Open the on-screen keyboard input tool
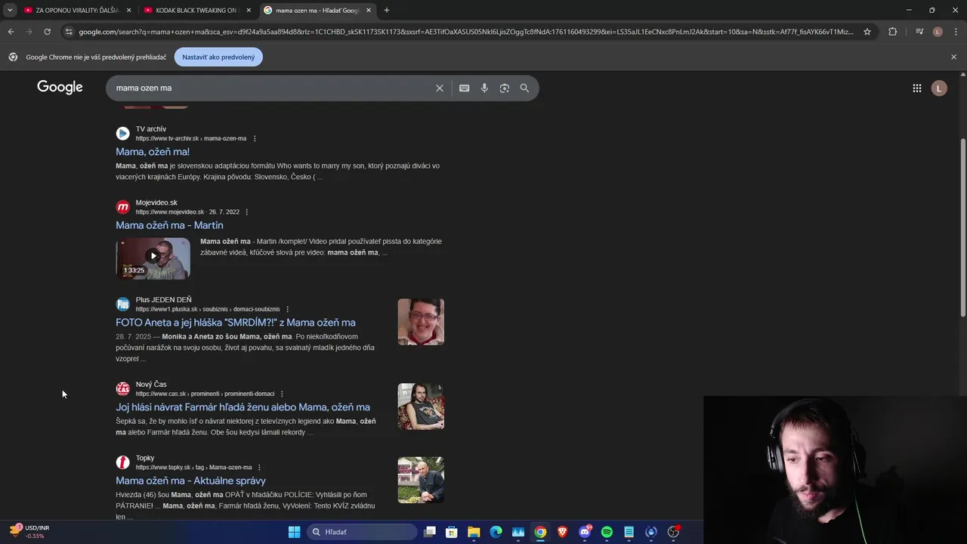Image resolution: width=967 pixels, height=544 pixels. 465,88
